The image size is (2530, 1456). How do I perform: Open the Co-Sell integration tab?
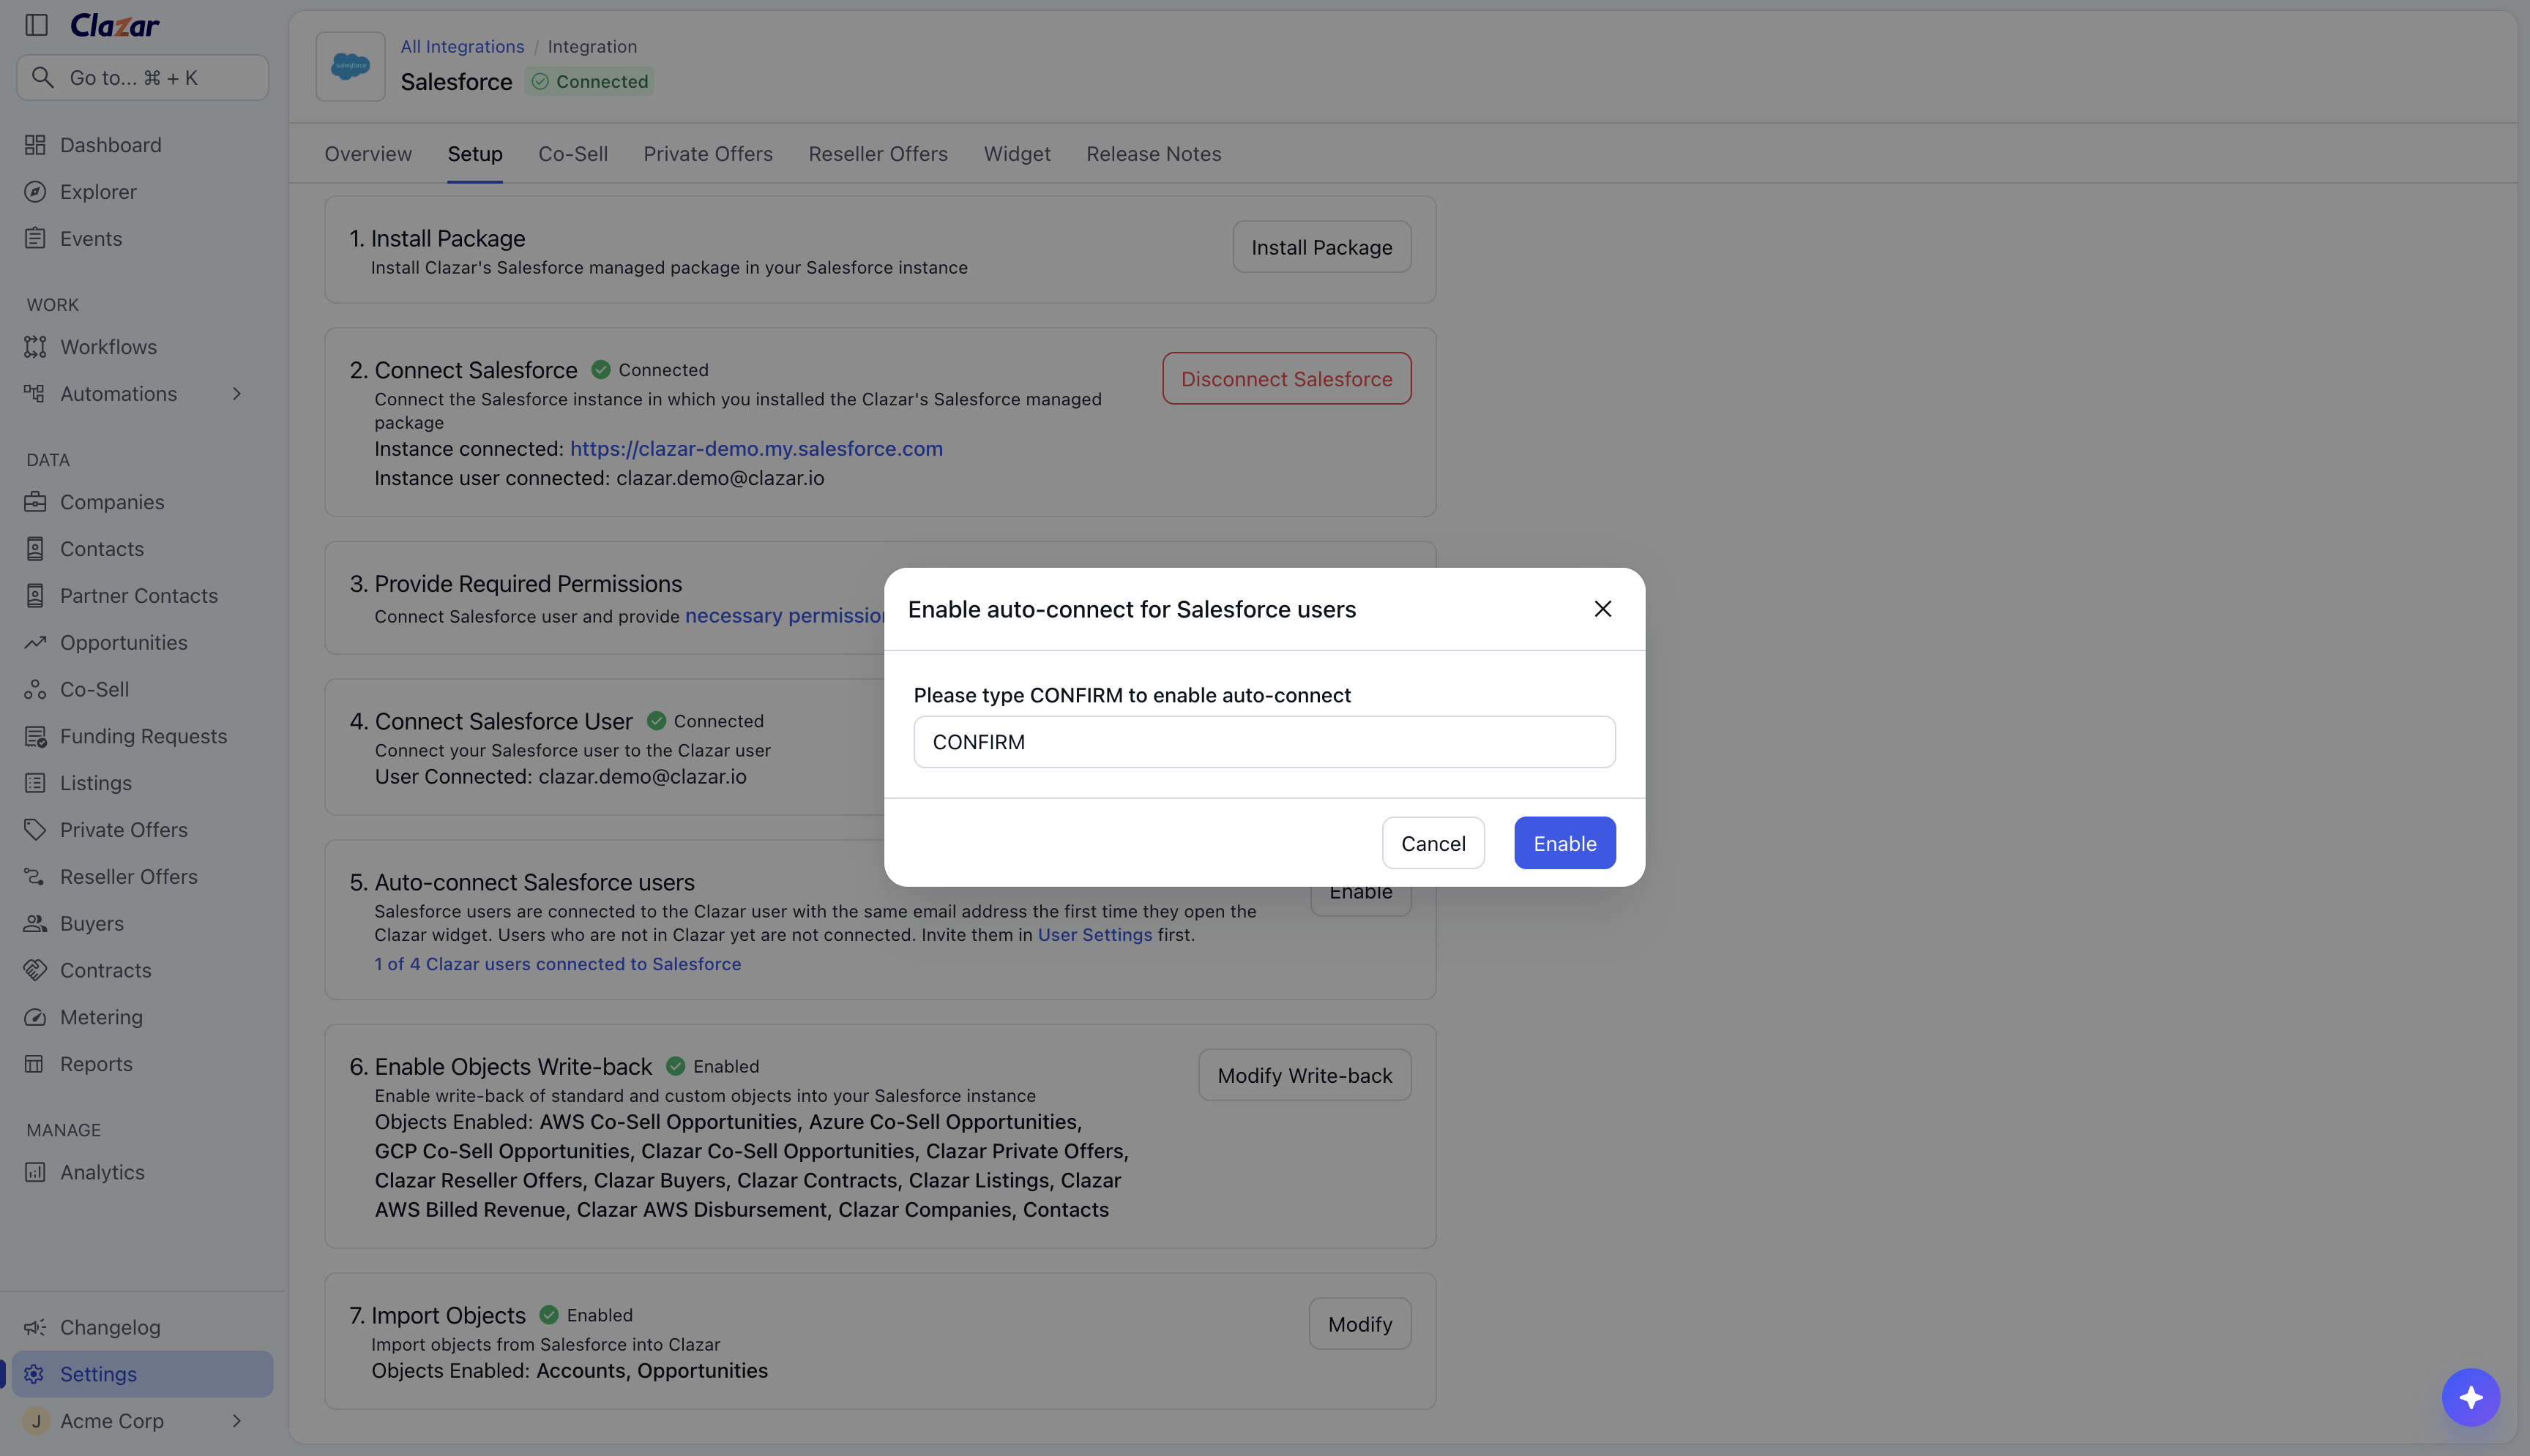point(573,154)
